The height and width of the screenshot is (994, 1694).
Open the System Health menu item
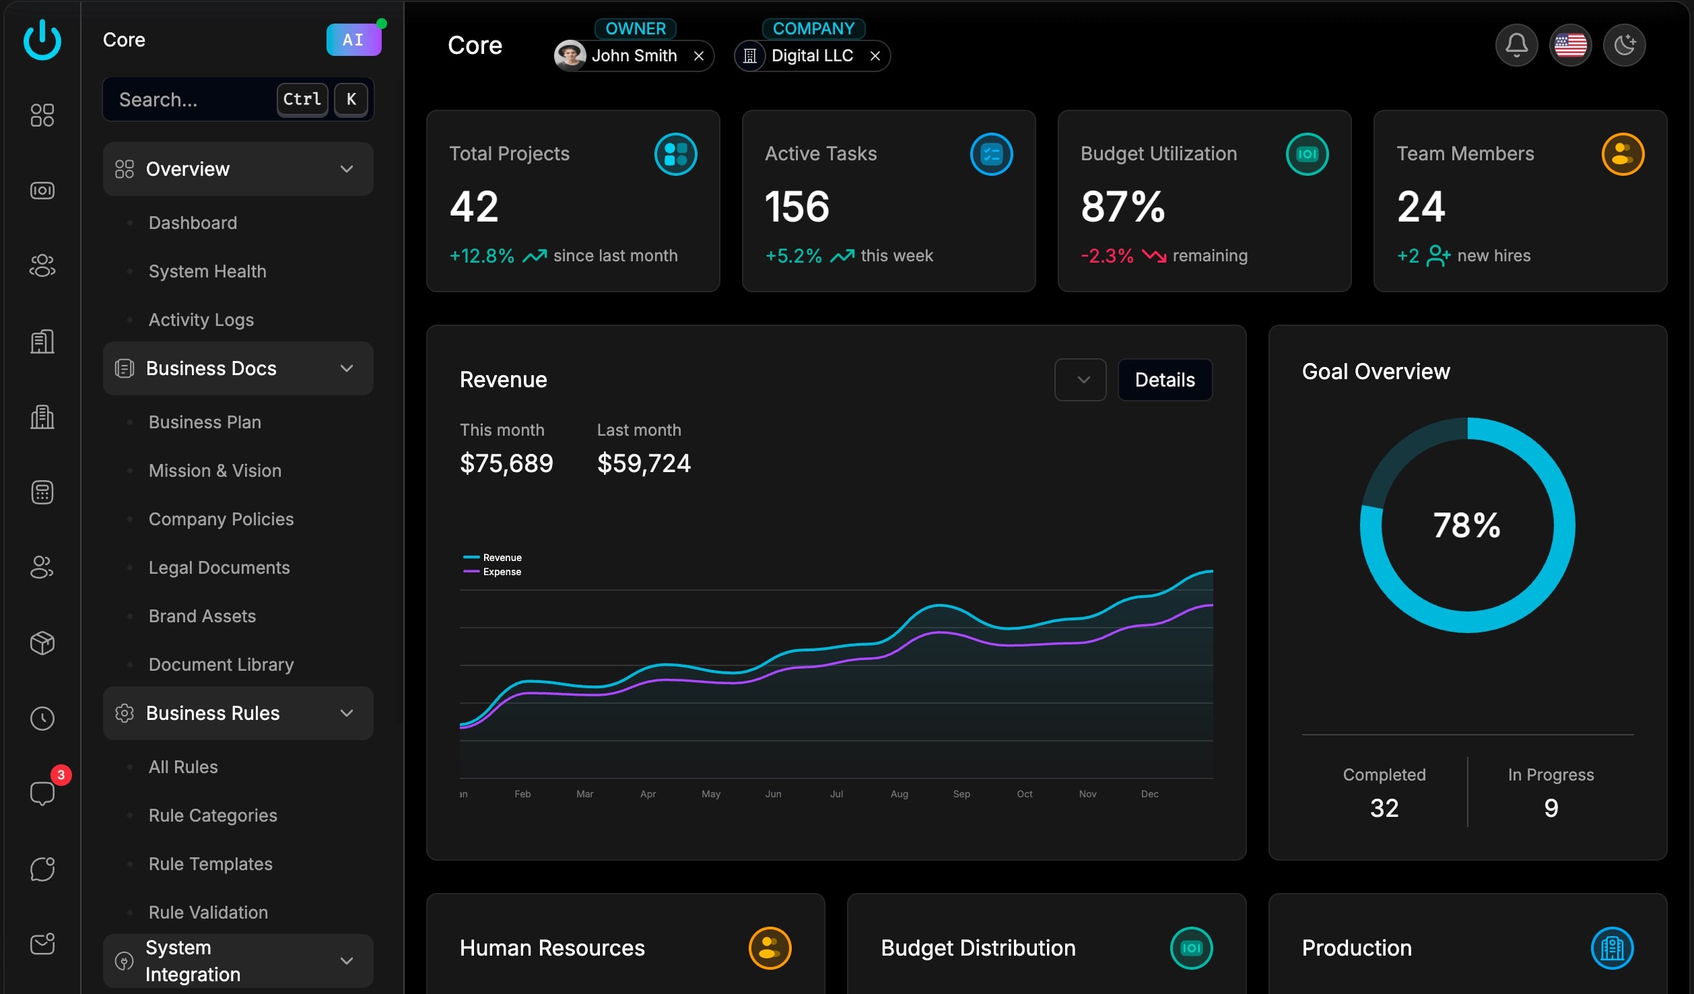coord(207,271)
